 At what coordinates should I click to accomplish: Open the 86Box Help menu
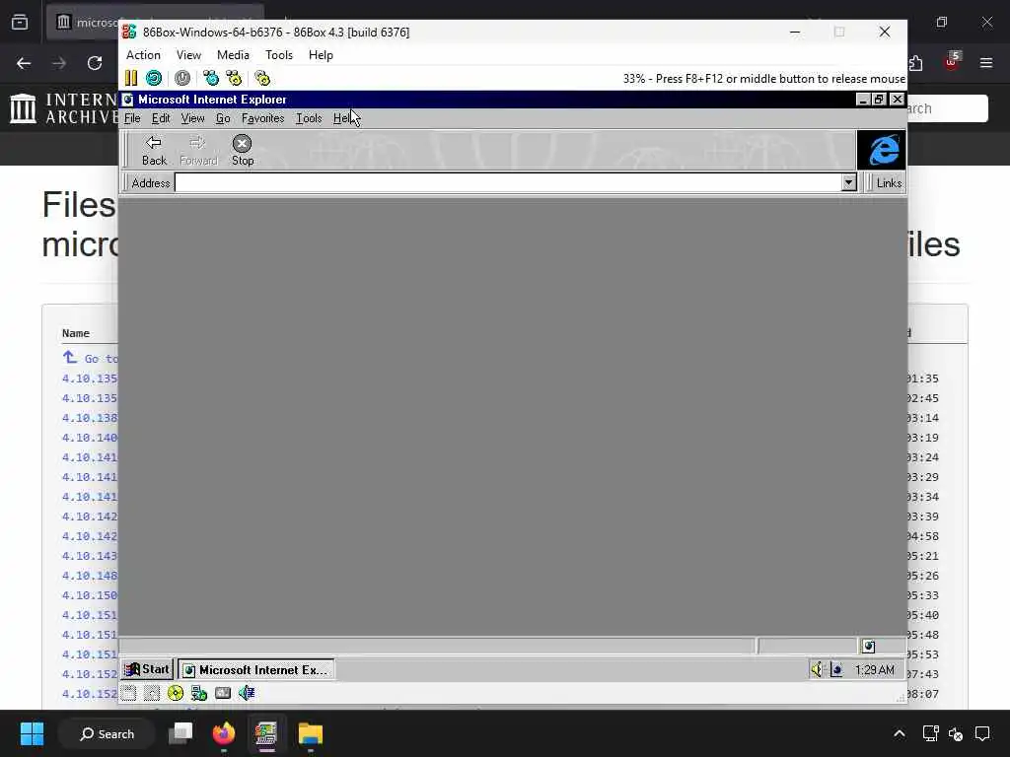point(321,55)
